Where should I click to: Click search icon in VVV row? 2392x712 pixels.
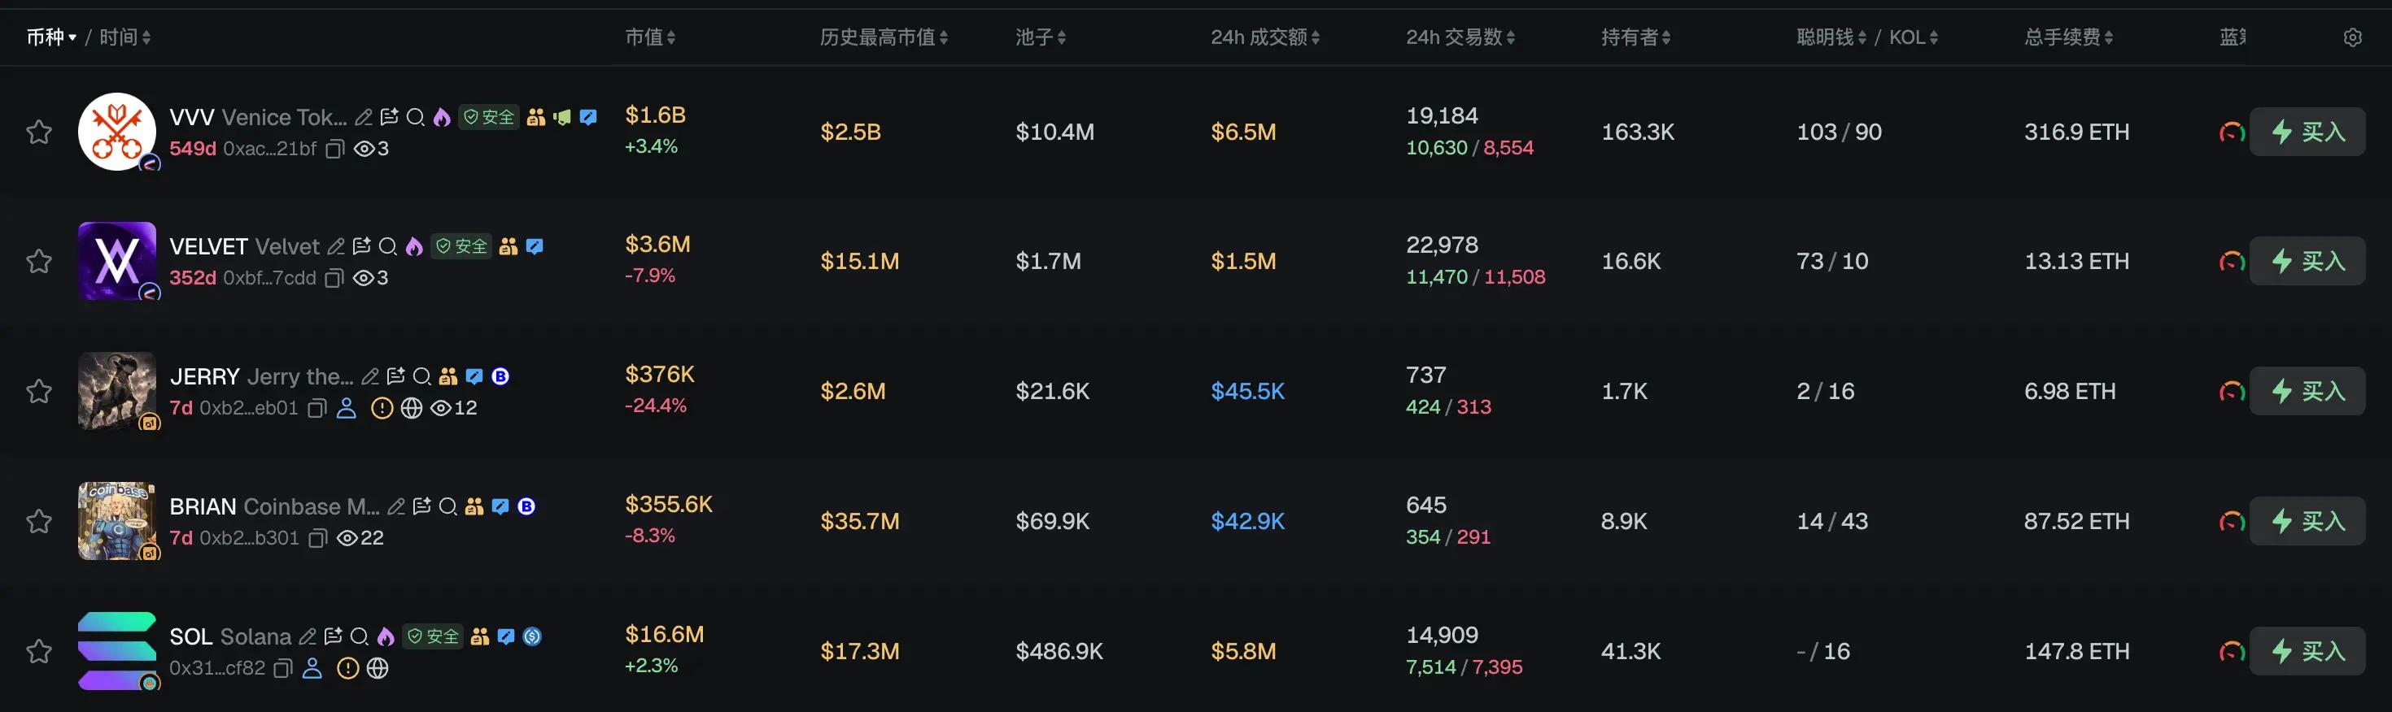tap(416, 117)
